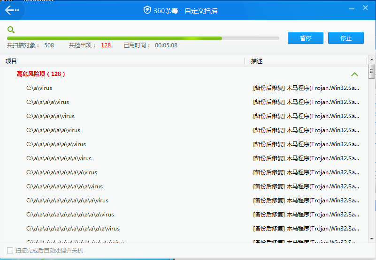This screenshot has width=376, height=260.
Task: Click elapsed time 00:05:08
Action: pos(166,45)
